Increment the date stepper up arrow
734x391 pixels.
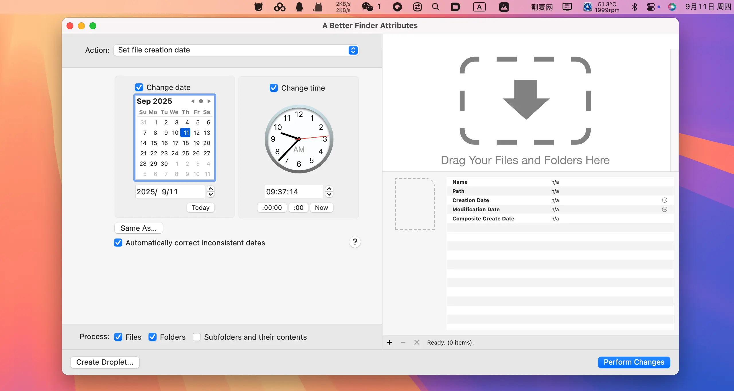[x=211, y=189]
